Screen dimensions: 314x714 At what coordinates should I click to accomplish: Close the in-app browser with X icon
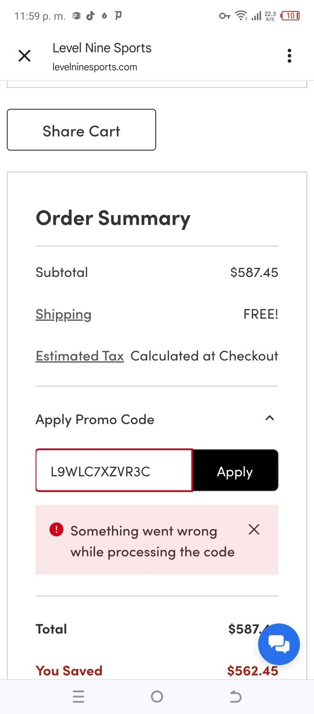point(24,56)
